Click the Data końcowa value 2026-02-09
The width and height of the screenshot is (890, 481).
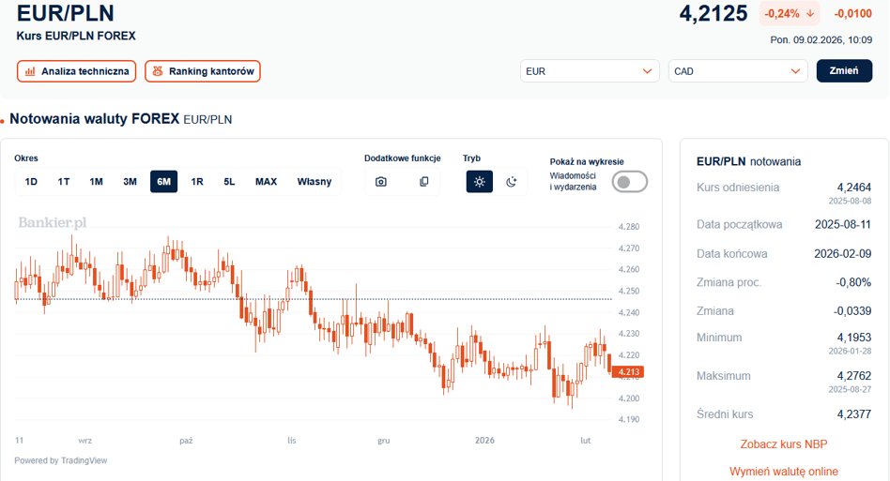click(x=843, y=254)
